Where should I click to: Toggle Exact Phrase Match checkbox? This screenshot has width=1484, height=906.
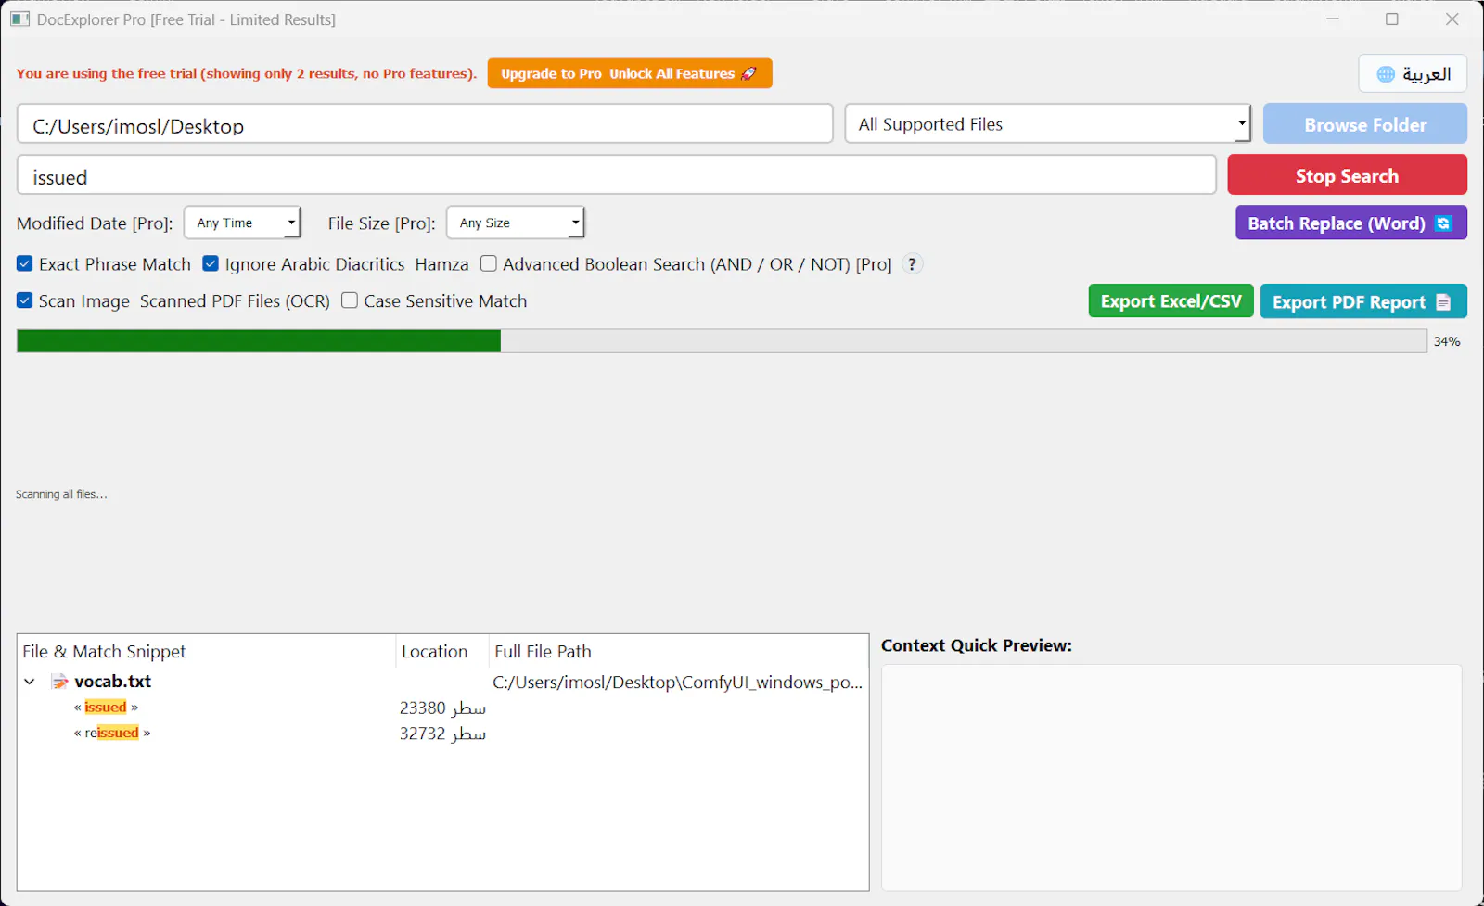click(x=25, y=264)
